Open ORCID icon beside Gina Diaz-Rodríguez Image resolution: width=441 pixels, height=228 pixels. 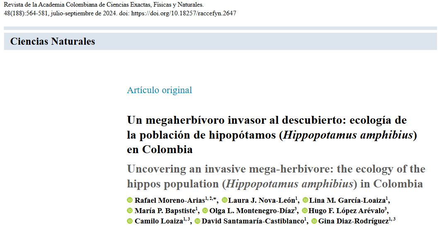(x=314, y=221)
